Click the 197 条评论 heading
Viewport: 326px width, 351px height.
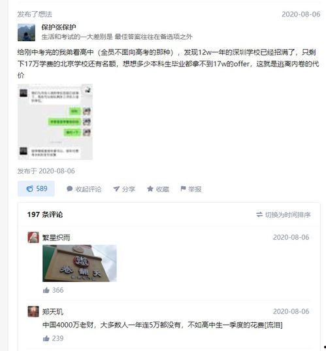tap(45, 214)
